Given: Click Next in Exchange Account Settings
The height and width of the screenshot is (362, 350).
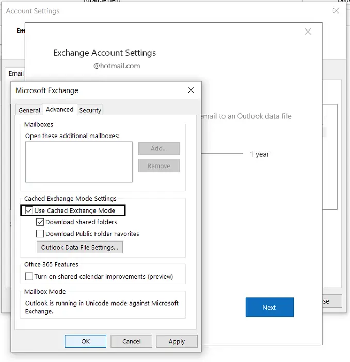Looking at the screenshot, I should (269, 307).
